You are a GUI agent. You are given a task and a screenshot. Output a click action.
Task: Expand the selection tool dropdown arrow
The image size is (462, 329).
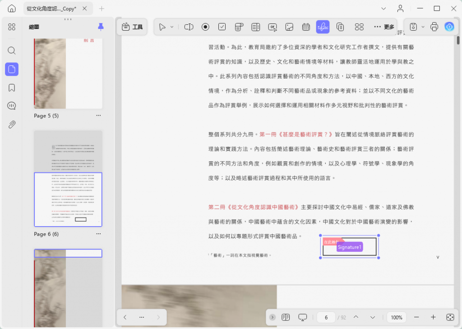pyautogui.click(x=172, y=27)
